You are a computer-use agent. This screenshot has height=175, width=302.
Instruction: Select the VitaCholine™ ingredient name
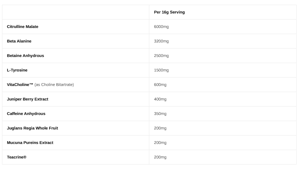coord(20,85)
